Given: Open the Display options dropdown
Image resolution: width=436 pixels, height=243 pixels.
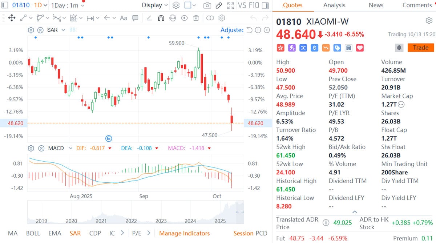Looking at the screenshot, I should click(154, 5).
